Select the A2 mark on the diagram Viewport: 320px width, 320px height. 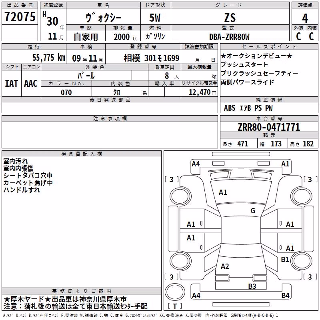point(225,266)
